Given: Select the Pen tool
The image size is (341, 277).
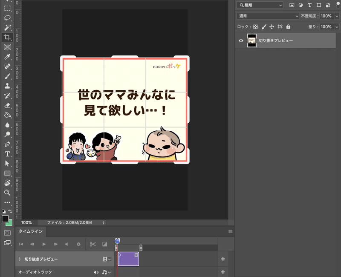Looking at the screenshot, I should (x=7, y=144).
